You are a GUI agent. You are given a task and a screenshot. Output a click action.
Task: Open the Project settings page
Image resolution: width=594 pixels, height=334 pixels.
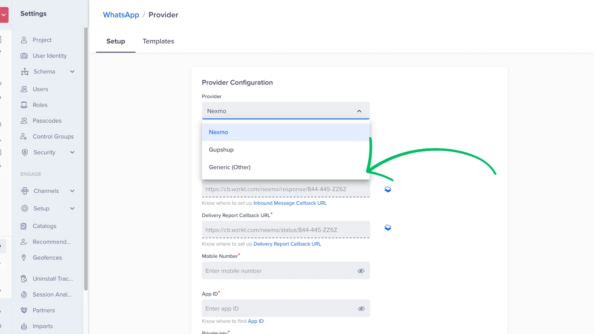pos(42,40)
